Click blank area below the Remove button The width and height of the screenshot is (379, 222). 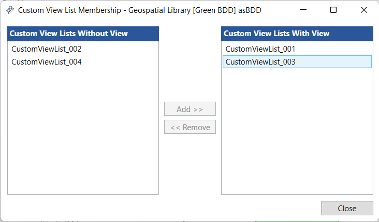tap(189, 165)
